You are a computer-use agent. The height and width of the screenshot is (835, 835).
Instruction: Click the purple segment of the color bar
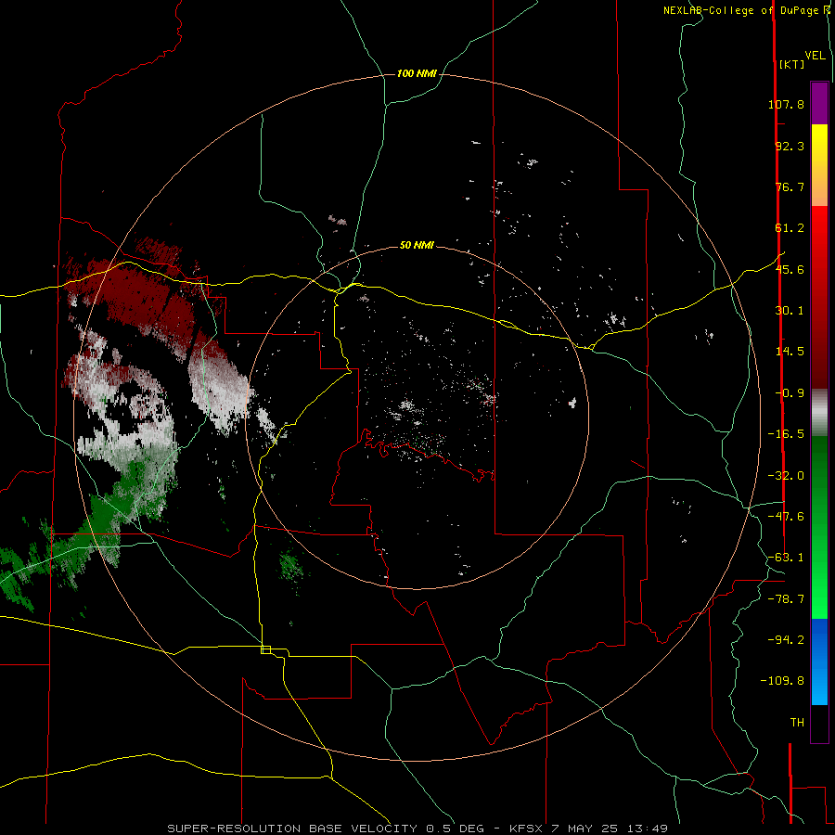point(819,103)
